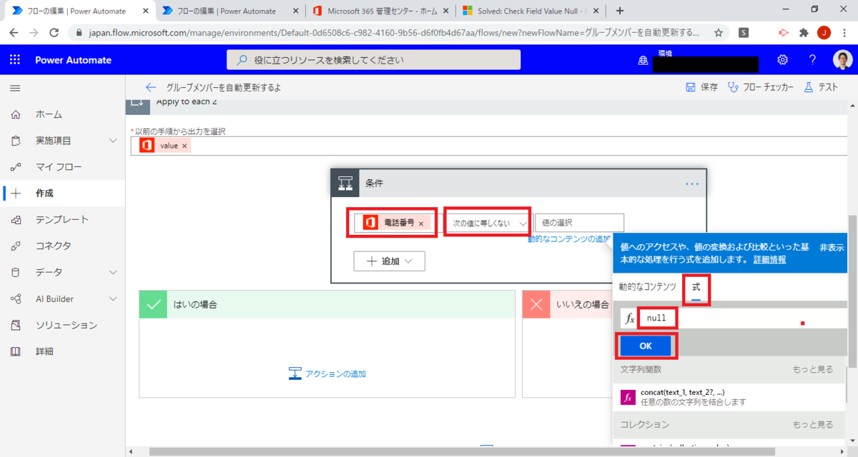Viewport: 858px width, 457px height.
Task: Reload the page in browser
Action: [54, 33]
